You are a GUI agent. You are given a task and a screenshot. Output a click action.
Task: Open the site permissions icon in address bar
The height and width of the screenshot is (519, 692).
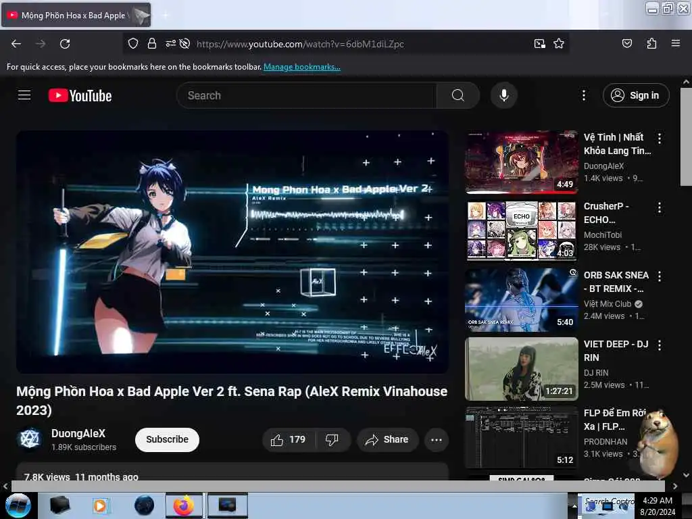[x=170, y=43]
